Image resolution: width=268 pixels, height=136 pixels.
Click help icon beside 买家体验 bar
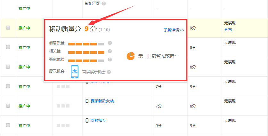tap(110, 60)
